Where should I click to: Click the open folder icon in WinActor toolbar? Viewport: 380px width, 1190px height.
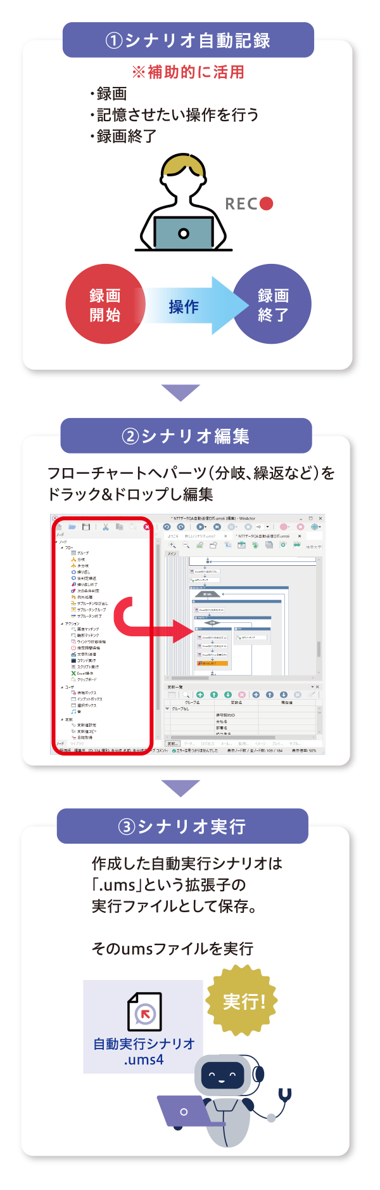coord(72,526)
